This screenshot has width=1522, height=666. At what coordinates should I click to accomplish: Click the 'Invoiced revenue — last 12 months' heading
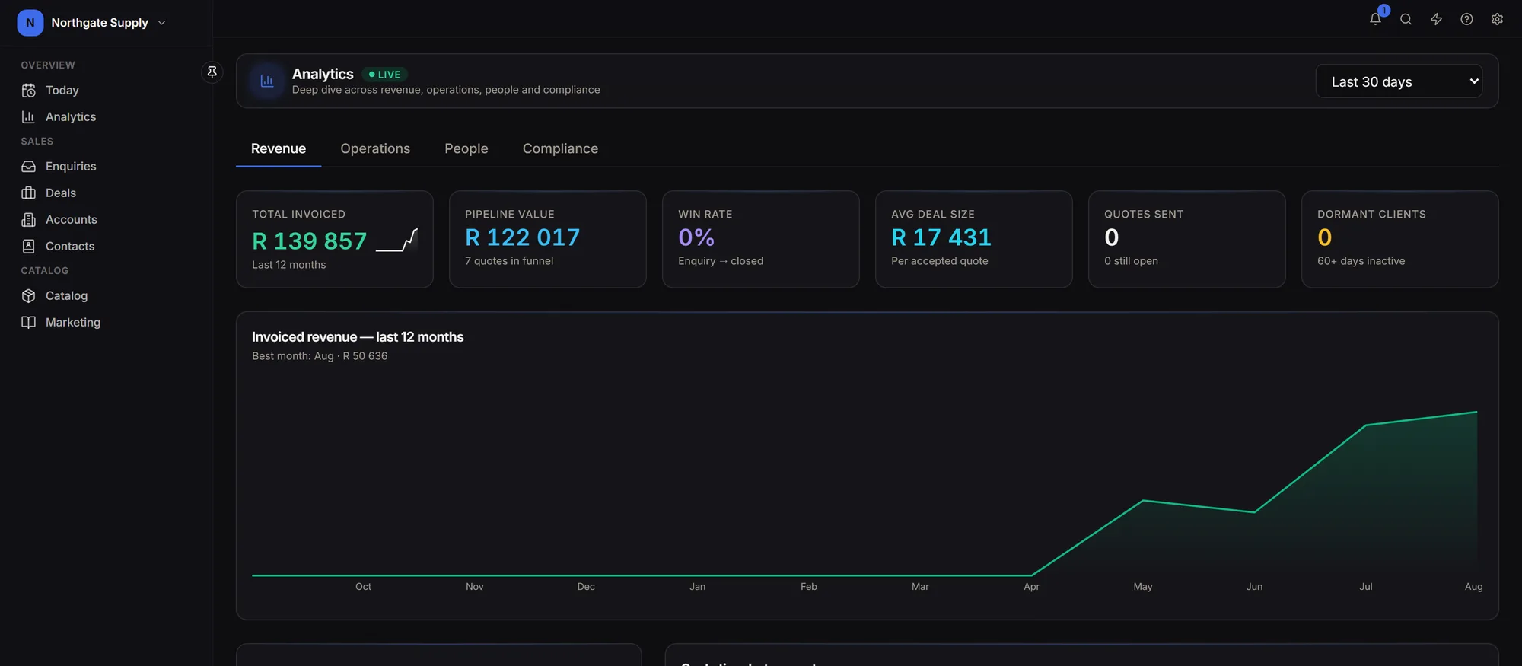358,337
